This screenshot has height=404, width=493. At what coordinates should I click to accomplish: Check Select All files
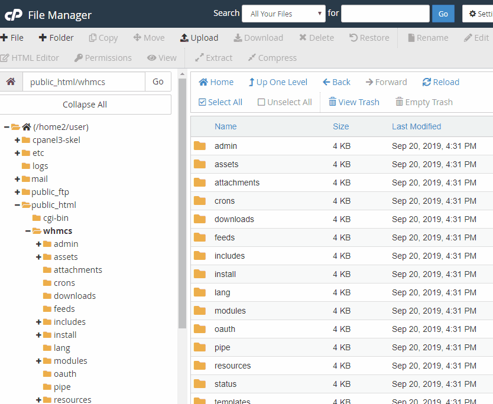pyautogui.click(x=220, y=102)
